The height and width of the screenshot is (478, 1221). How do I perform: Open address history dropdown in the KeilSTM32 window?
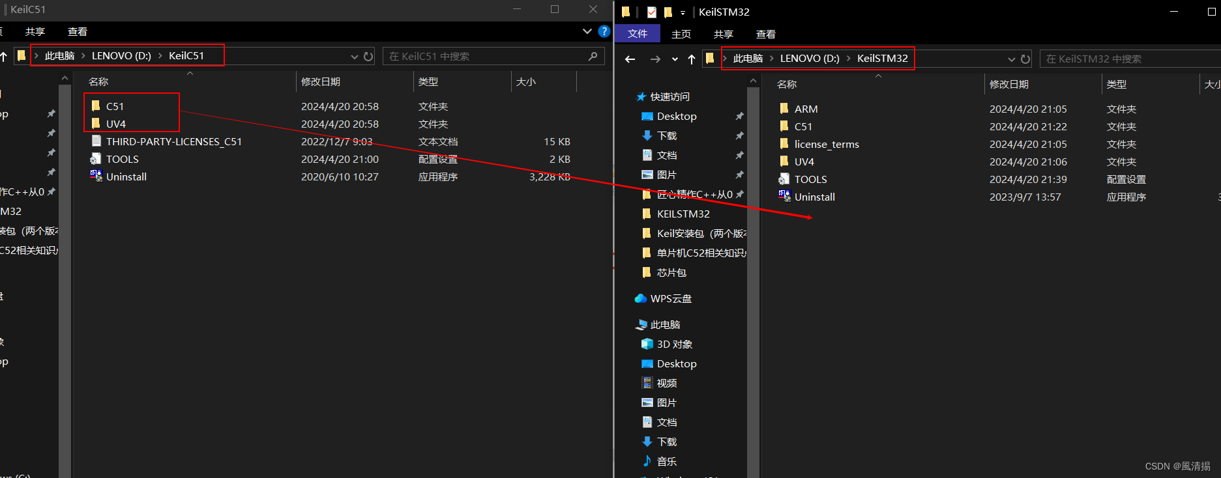point(1012,59)
